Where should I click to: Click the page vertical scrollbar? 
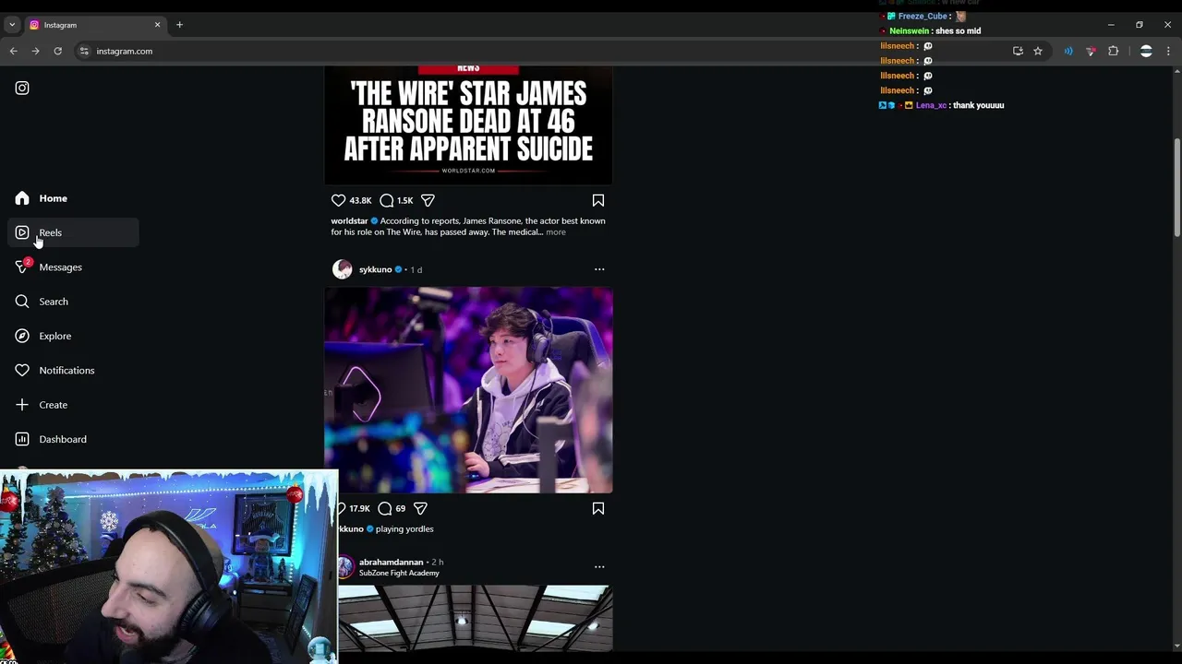pos(1176,189)
